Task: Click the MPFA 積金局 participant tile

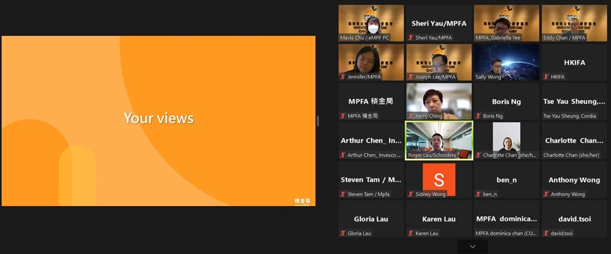Action: [371, 101]
